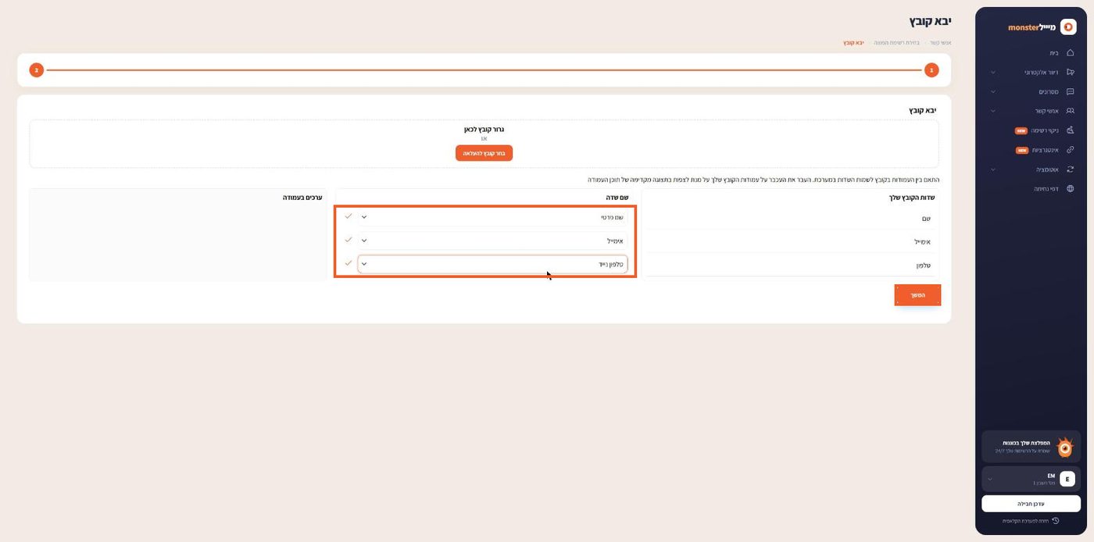Click the שם file field row
This screenshot has width=1094, height=542.
789,219
